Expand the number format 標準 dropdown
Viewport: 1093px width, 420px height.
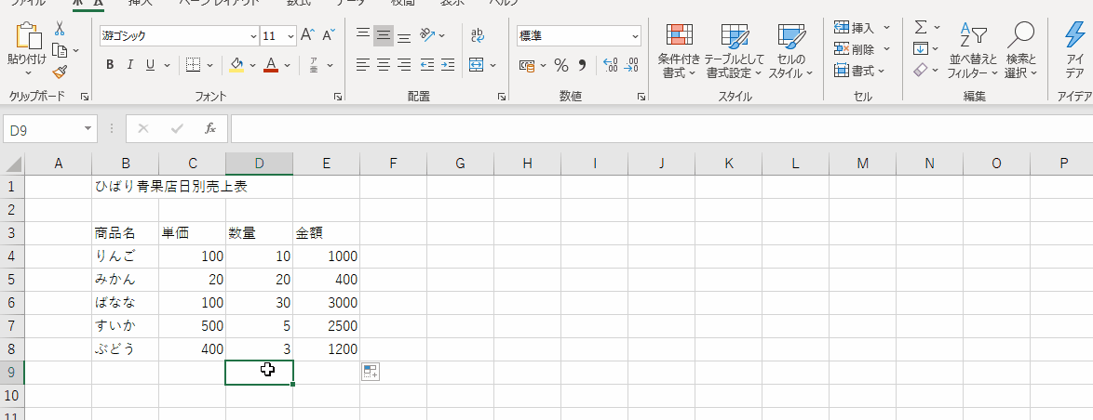pos(635,36)
